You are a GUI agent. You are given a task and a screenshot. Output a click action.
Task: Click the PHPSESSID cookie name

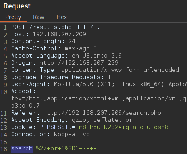[56, 127]
